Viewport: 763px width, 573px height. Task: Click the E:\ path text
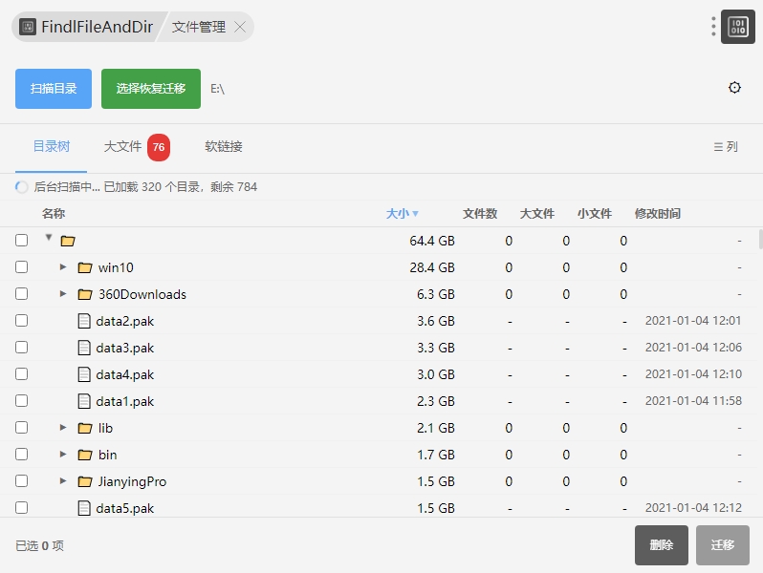pyautogui.click(x=217, y=89)
